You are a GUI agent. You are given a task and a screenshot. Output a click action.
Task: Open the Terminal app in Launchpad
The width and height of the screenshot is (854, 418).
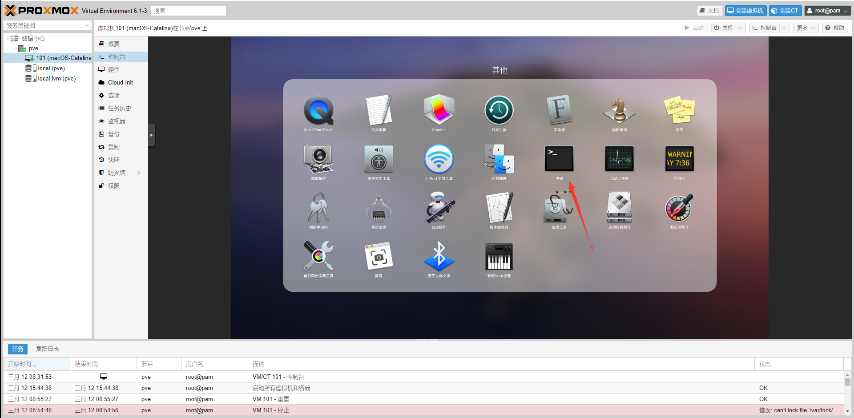pyautogui.click(x=559, y=159)
